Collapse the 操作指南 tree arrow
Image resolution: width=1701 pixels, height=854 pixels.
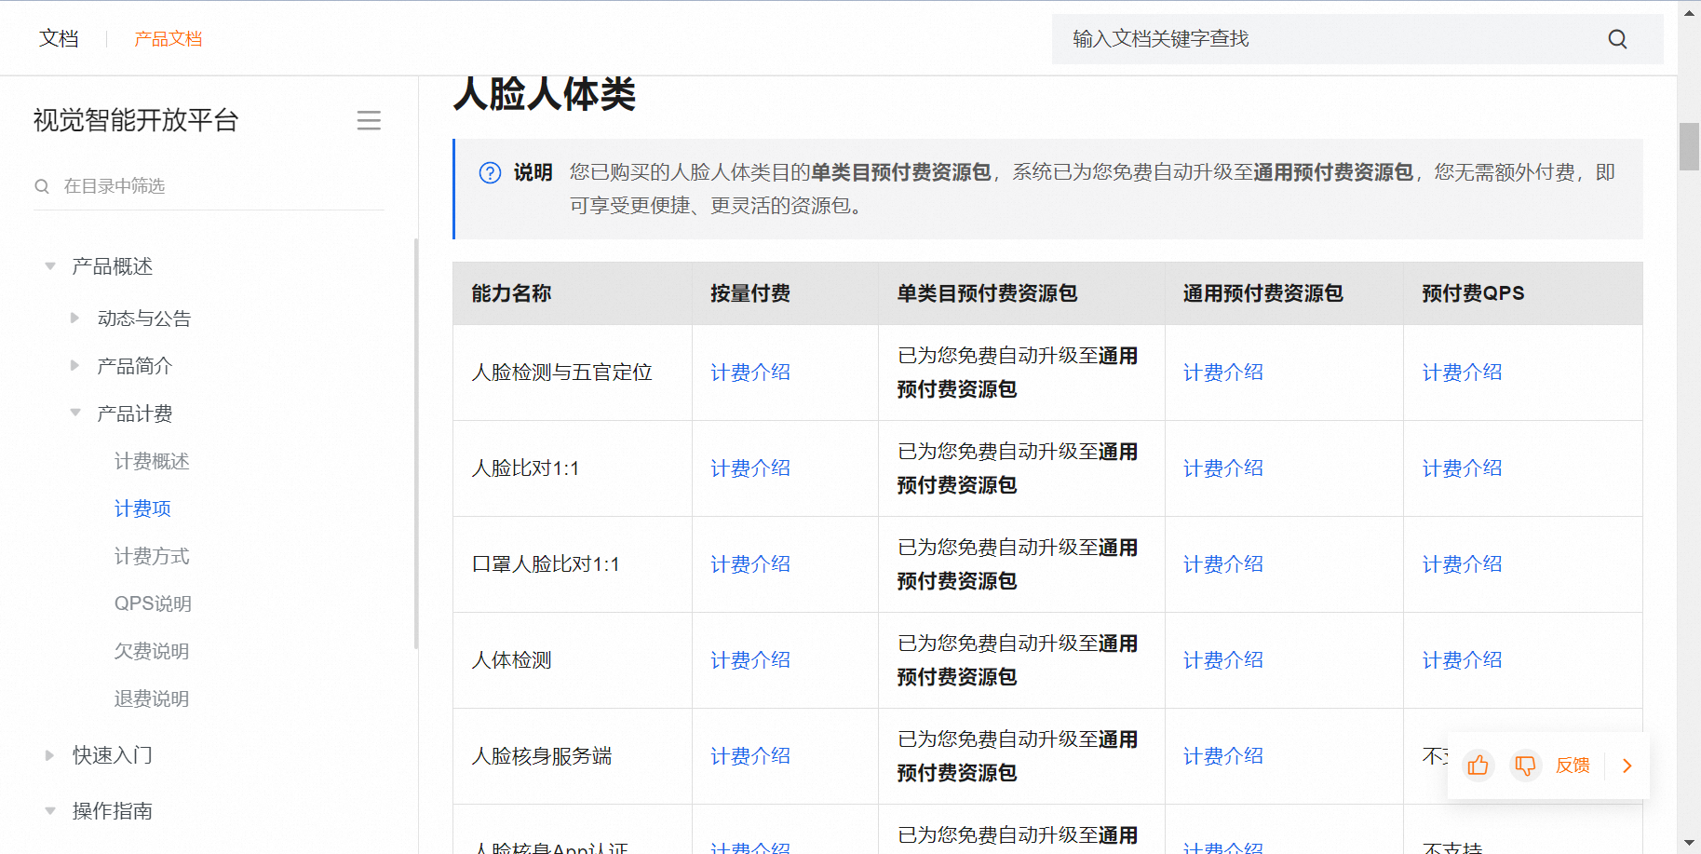point(50,811)
